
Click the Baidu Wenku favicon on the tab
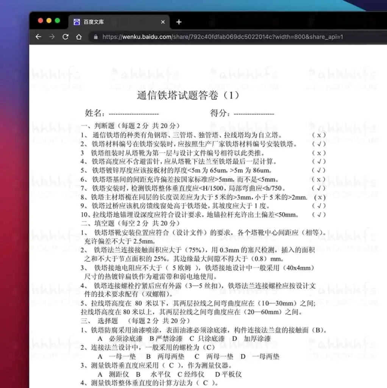point(77,22)
